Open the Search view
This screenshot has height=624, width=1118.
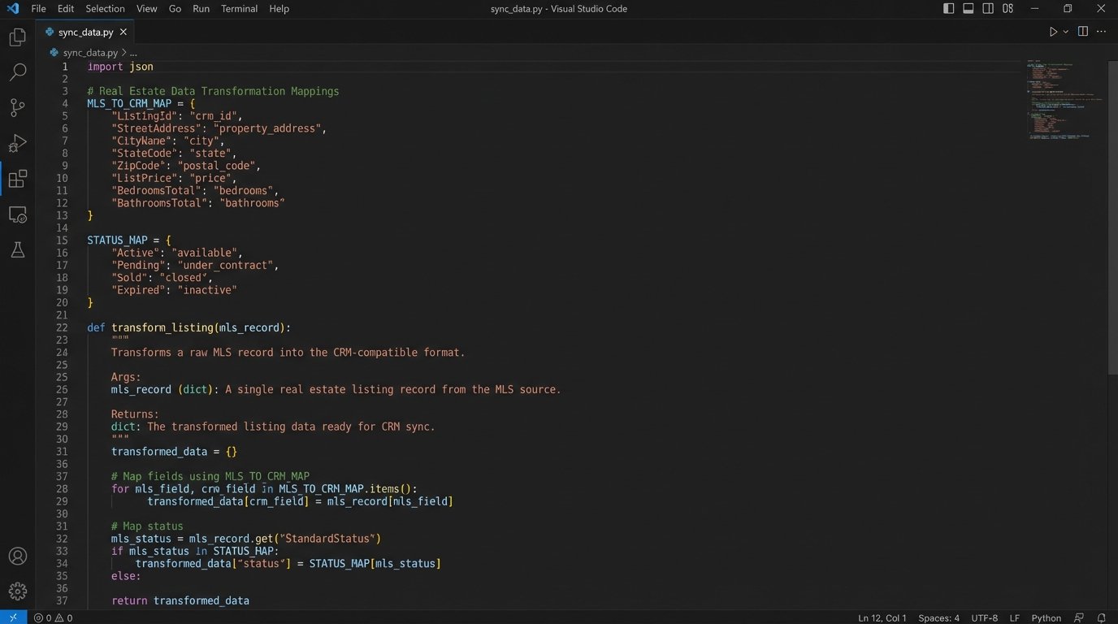[17, 71]
